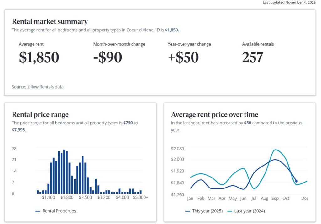Click the Sep label on the month axis

click(x=275, y=199)
